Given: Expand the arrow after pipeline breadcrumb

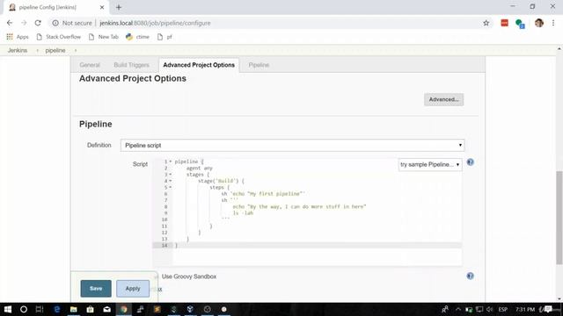Looking at the screenshot, I should 76,51.
